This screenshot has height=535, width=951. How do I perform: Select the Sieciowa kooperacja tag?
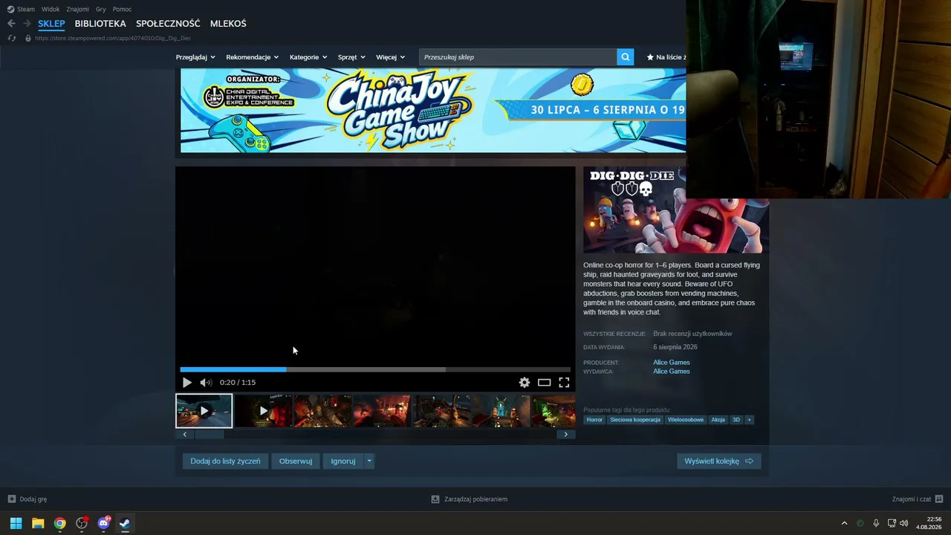pos(635,420)
